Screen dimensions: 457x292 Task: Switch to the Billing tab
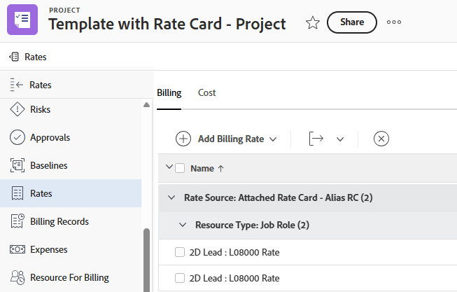(x=169, y=92)
